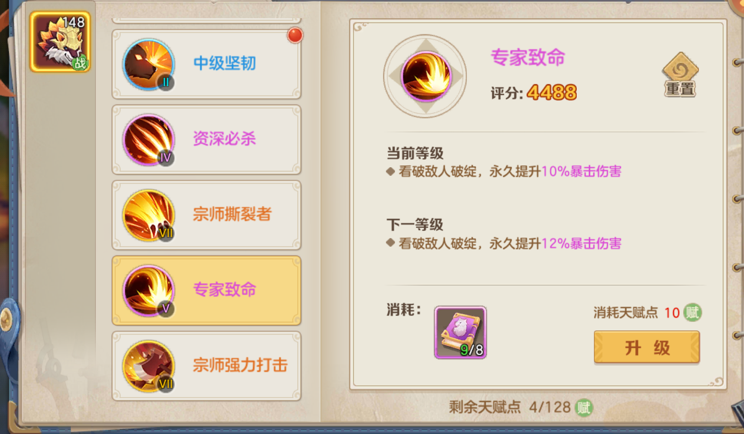The height and width of the screenshot is (434, 744).
Task: Click the large 专家致命 emblem in details
Action: click(425, 76)
